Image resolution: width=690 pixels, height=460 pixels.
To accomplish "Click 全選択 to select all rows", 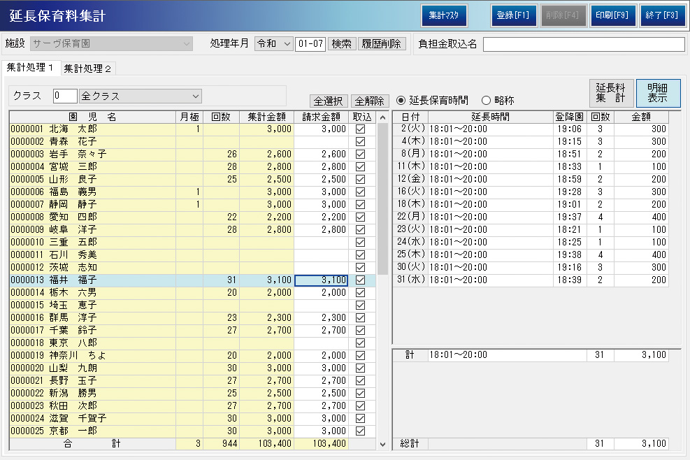I will [329, 101].
